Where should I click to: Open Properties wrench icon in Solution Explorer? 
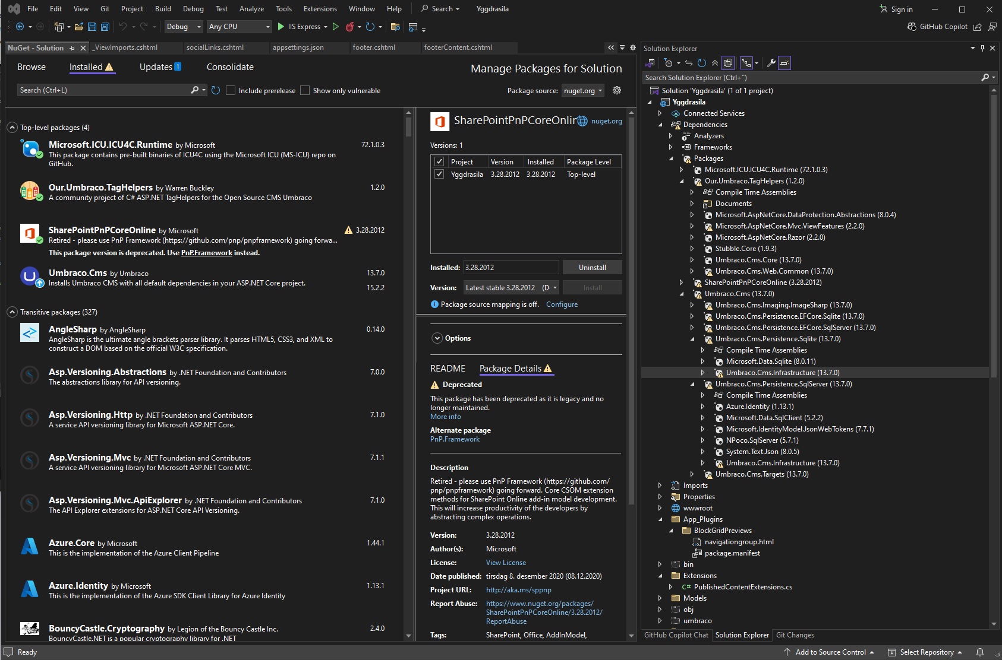[771, 63]
